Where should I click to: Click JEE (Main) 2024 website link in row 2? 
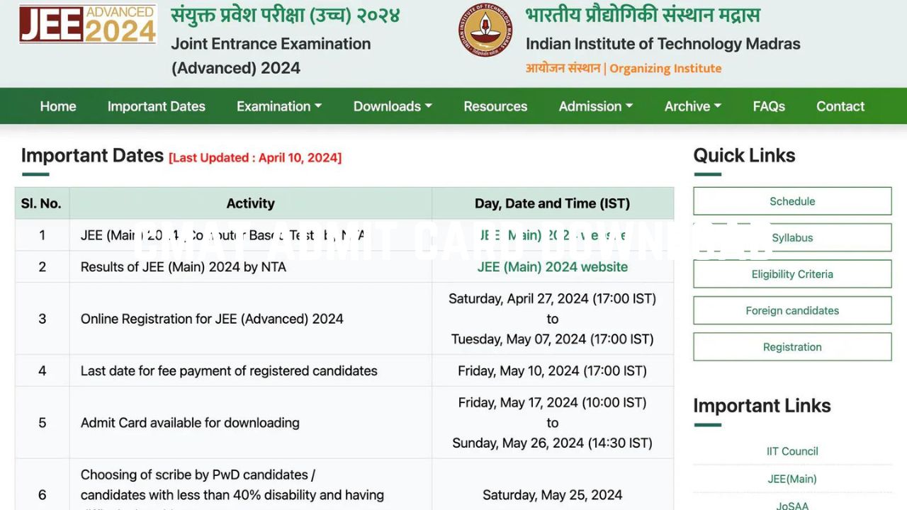click(x=553, y=267)
